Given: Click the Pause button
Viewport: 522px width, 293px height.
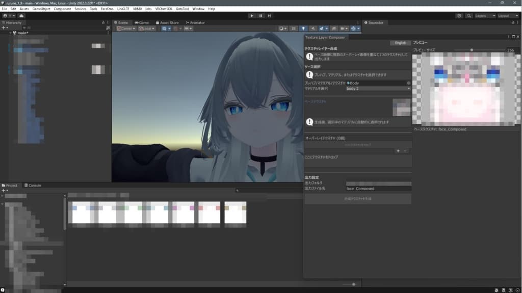Looking at the screenshot, I should tap(260, 16).
